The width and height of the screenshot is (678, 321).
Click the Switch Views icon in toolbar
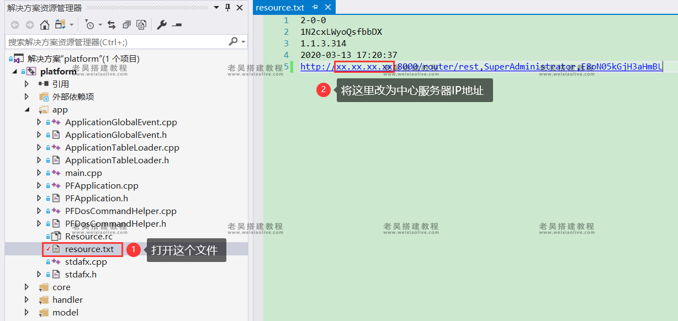60,25
